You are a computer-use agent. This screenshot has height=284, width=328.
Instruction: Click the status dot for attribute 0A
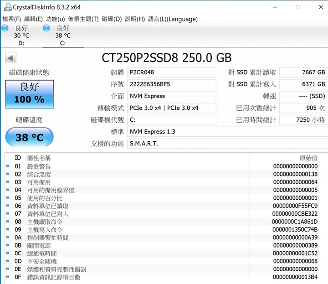tap(8, 238)
